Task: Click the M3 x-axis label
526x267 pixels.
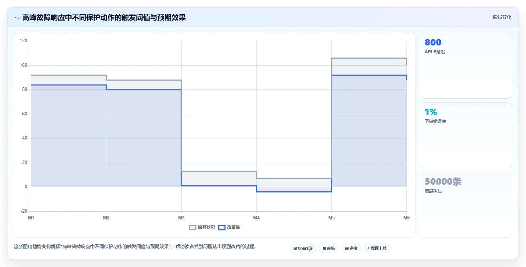Action: pos(181,218)
